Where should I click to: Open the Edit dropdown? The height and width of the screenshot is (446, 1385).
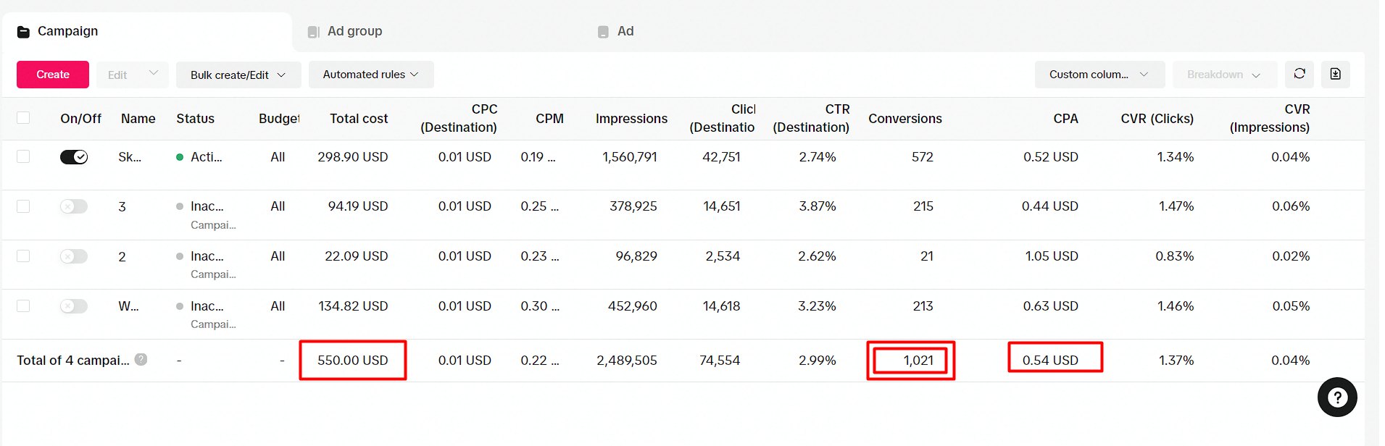(x=133, y=75)
